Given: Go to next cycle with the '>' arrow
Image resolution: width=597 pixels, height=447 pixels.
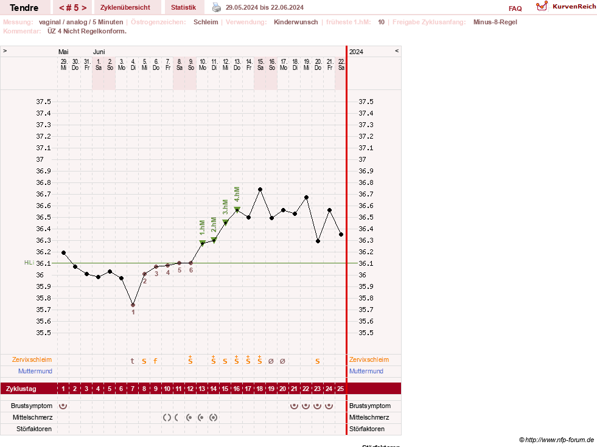Looking at the screenshot, I should (84, 8).
